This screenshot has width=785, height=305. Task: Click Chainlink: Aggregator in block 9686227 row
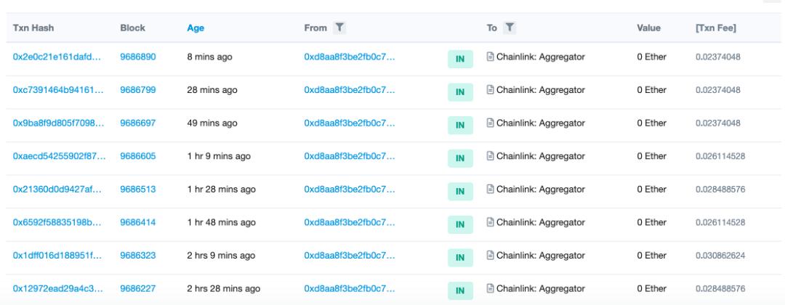[x=541, y=288]
